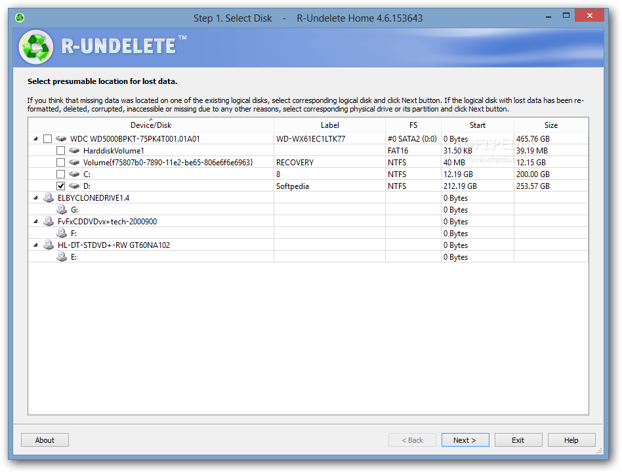Sort by the Label column header
The image size is (622, 473).
(329, 125)
